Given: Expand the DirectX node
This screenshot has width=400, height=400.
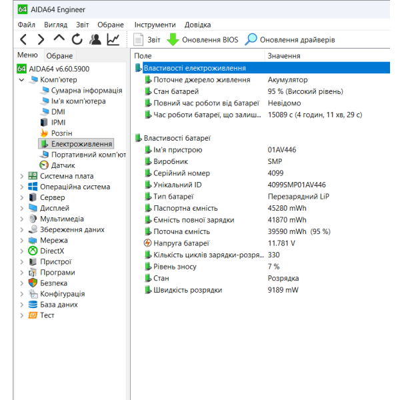Looking at the screenshot, I should [x=22, y=251].
